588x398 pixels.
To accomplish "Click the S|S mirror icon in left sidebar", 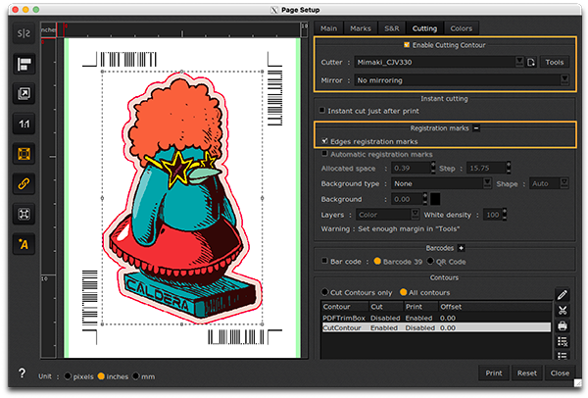I will (x=24, y=33).
